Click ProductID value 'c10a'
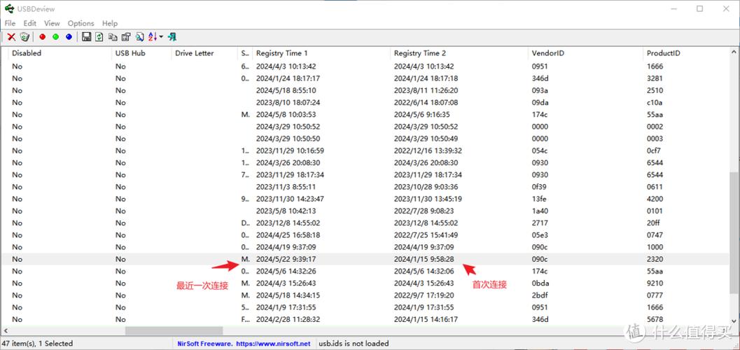This screenshot has height=350, width=740. coord(655,102)
